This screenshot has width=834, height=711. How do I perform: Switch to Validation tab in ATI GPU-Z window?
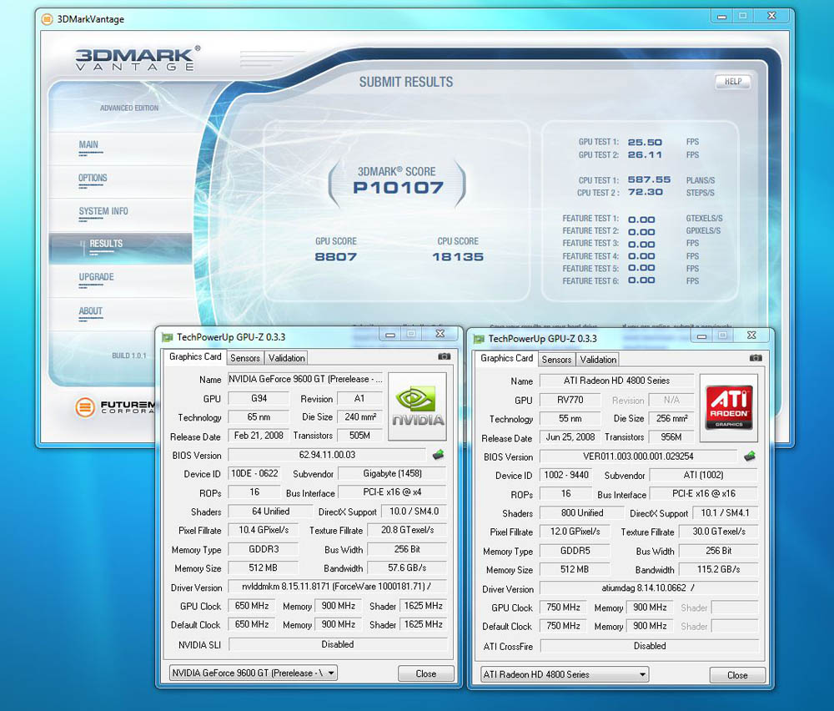pyautogui.click(x=598, y=360)
